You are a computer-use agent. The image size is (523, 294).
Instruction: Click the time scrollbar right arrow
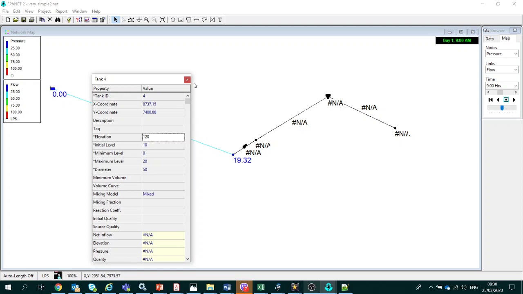[x=516, y=92]
